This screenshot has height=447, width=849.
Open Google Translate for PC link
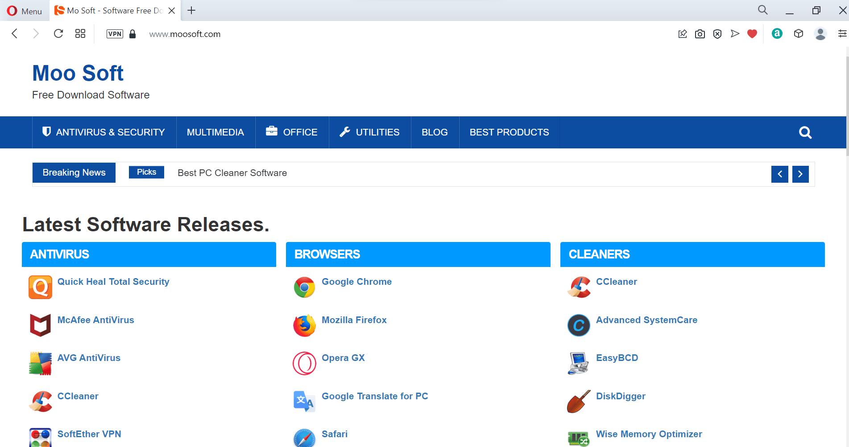(x=375, y=396)
